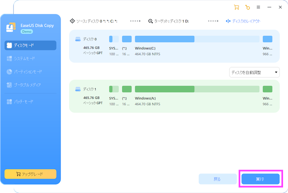
Task: Open the hamburger menu
Action: [x=258, y=7]
